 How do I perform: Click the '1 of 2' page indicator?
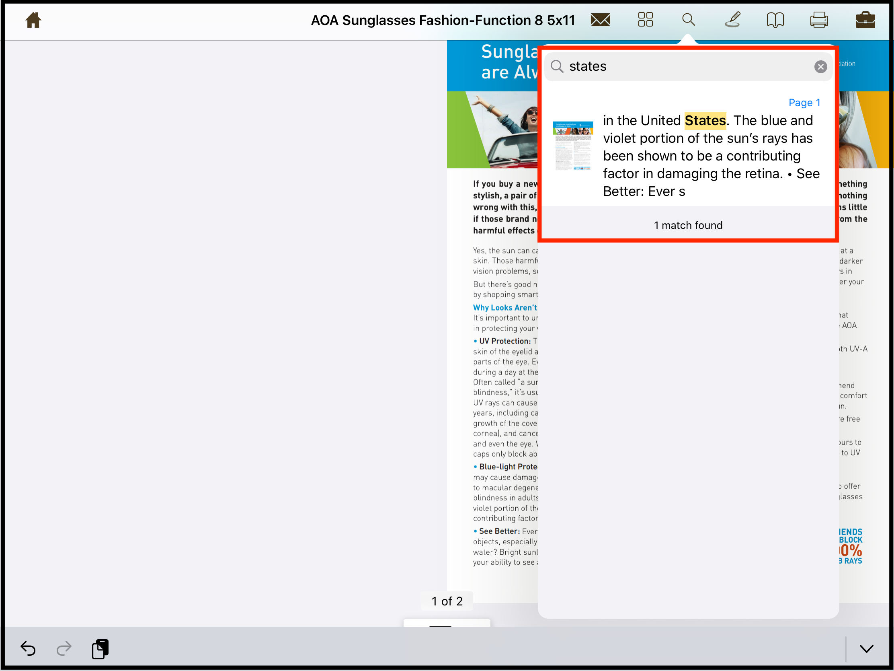pos(446,601)
